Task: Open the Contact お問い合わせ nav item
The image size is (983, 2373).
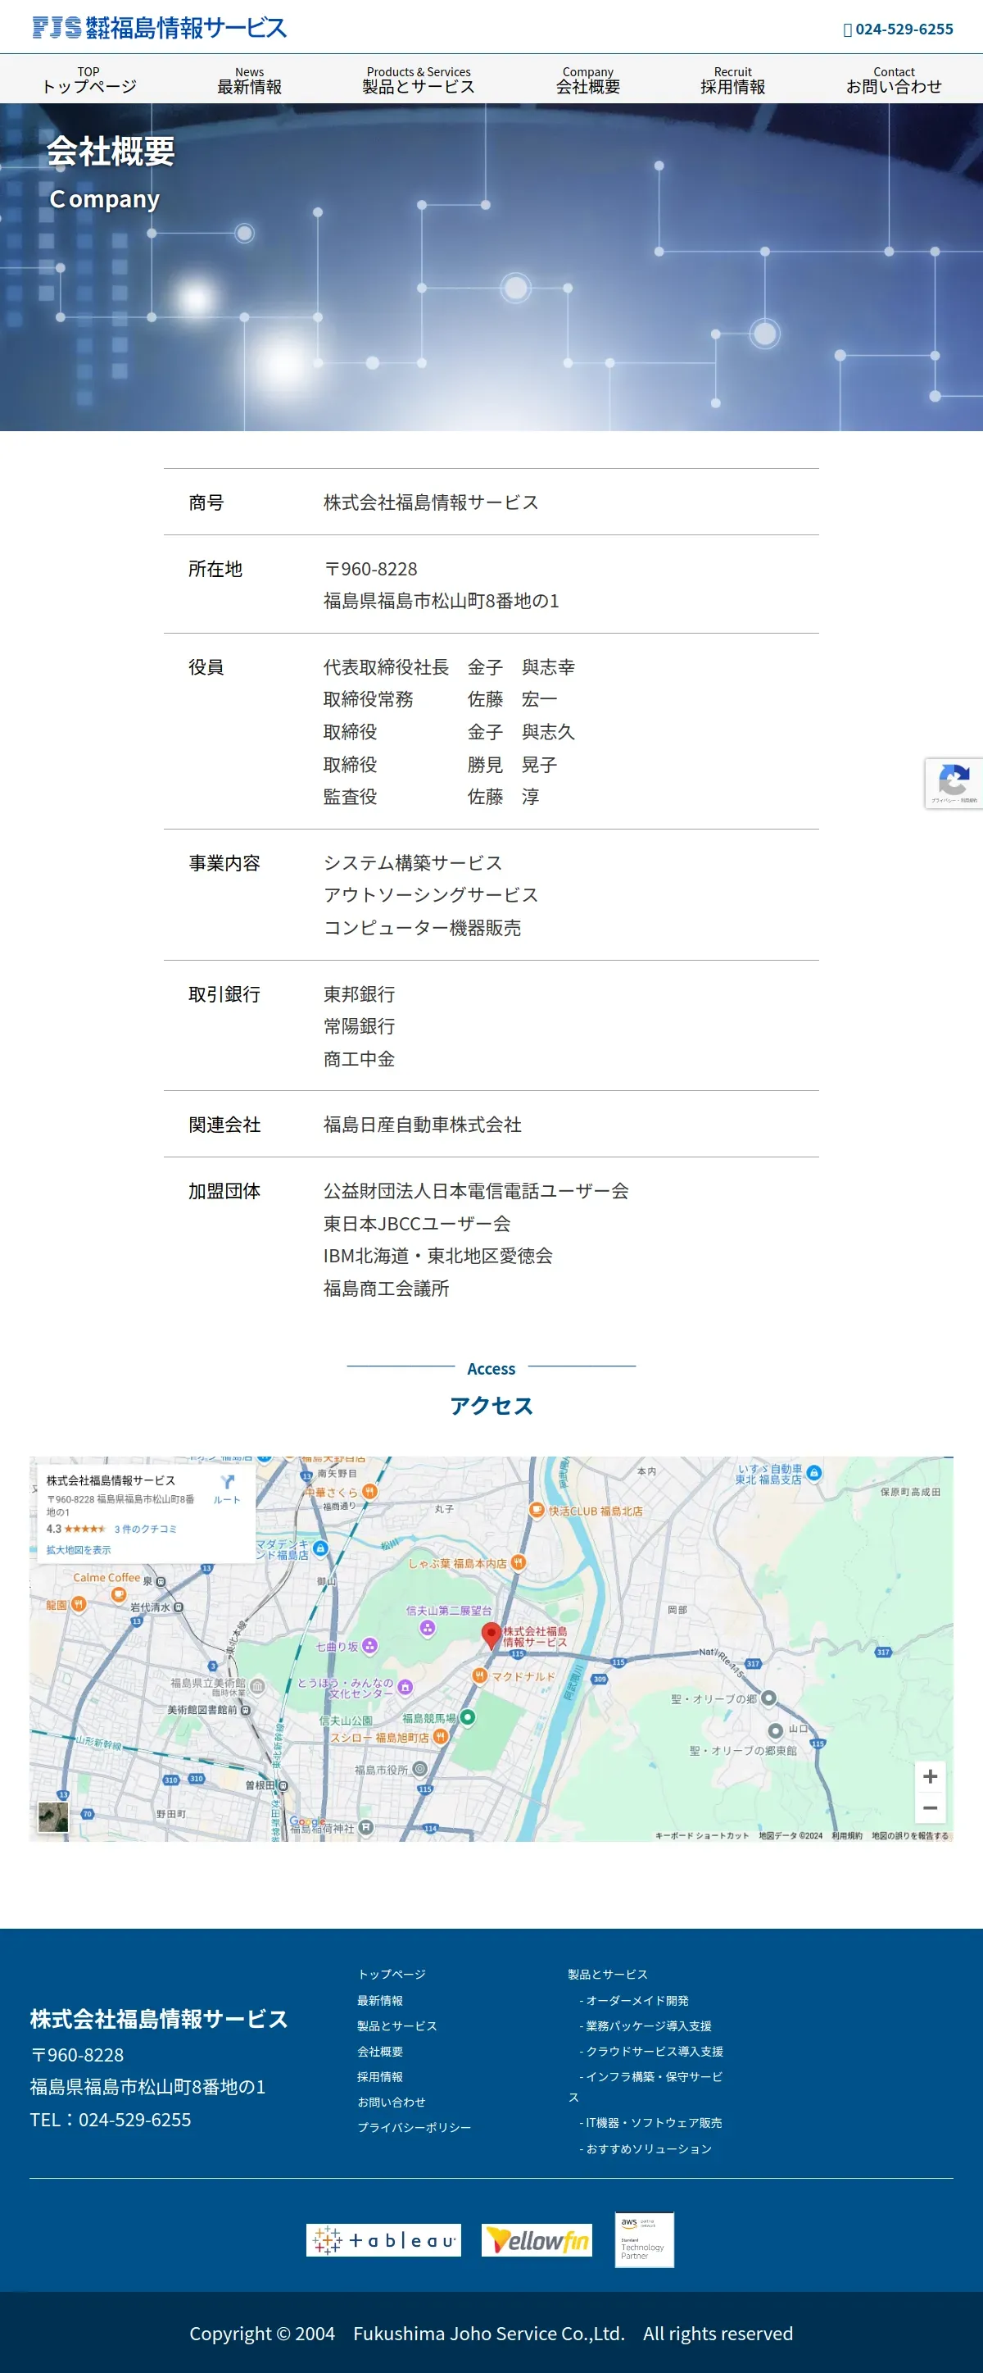Action: coord(894,80)
